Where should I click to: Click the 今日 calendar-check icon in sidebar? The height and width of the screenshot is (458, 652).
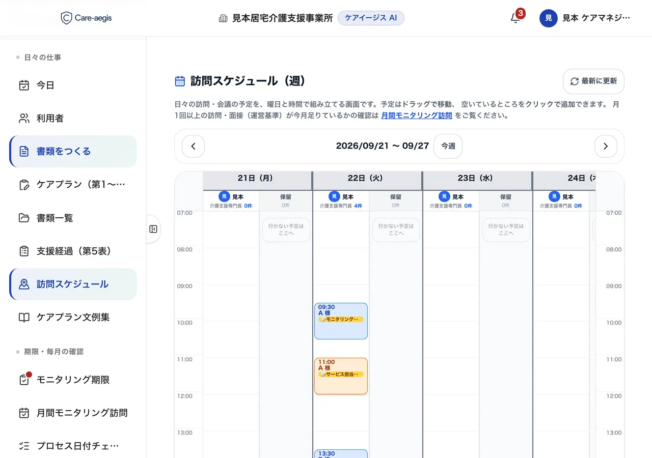[x=24, y=85]
